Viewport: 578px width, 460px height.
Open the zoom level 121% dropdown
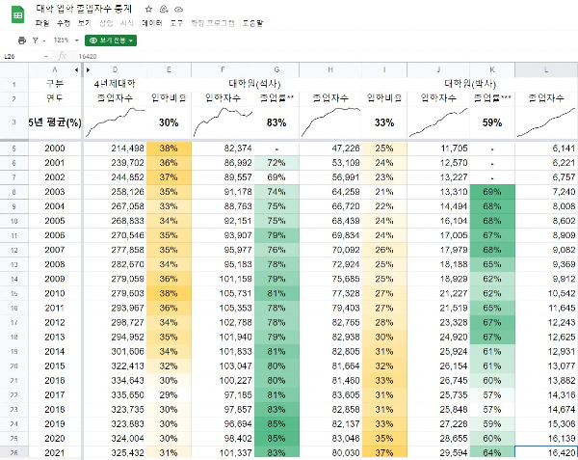pos(65,41)
